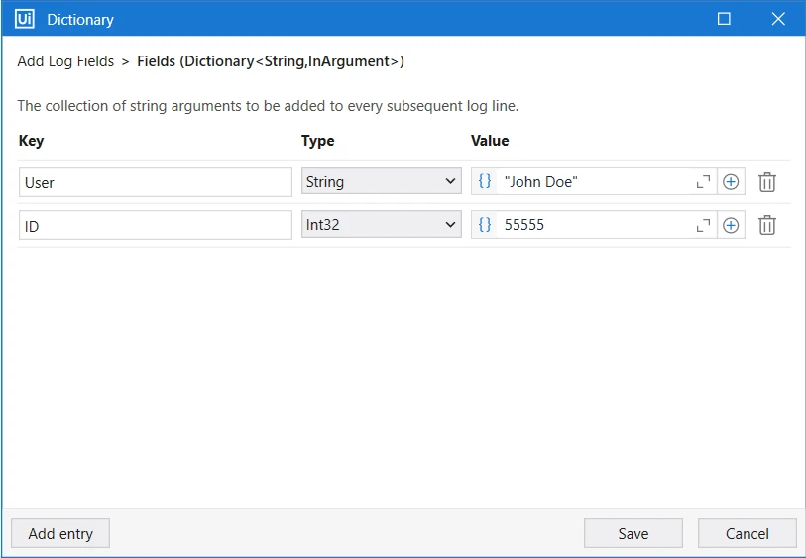Save the dictionary
The height and width of the screenshot is (558, 806).
pos(633,533)
